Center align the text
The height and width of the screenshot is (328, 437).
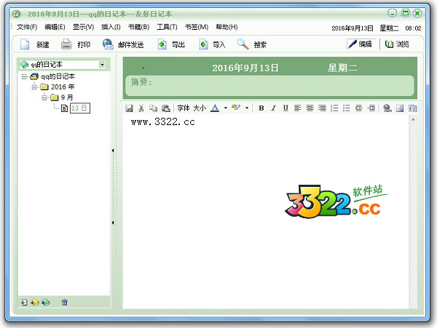[310, 108]
